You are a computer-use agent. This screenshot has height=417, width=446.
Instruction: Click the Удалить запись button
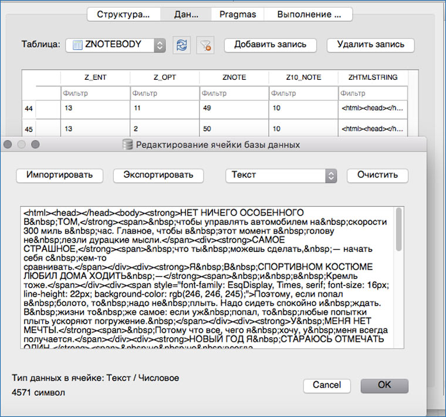[x=370, y=45]
